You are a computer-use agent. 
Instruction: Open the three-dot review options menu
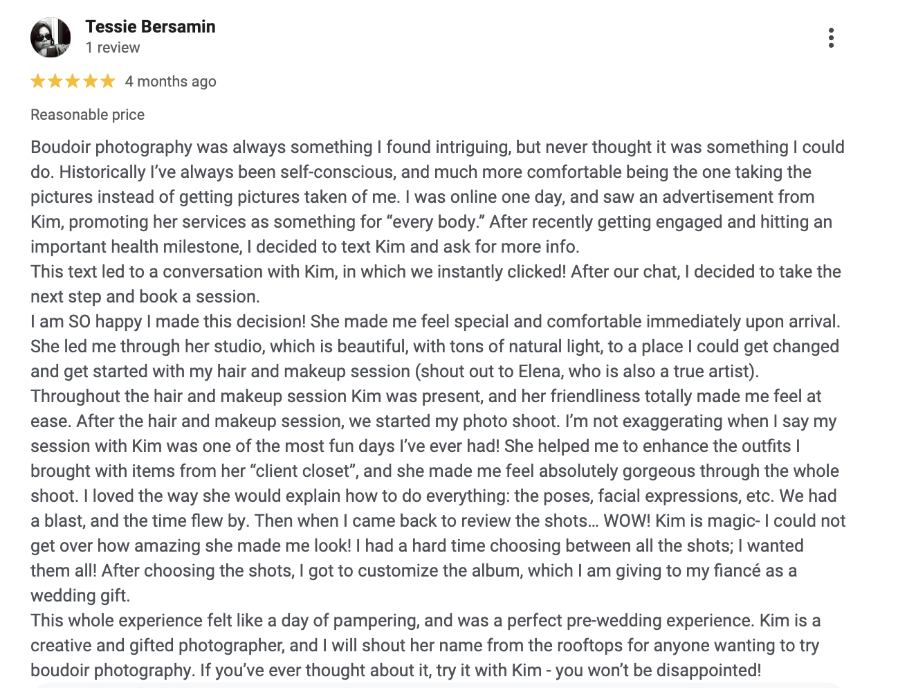tap(831, 38)
